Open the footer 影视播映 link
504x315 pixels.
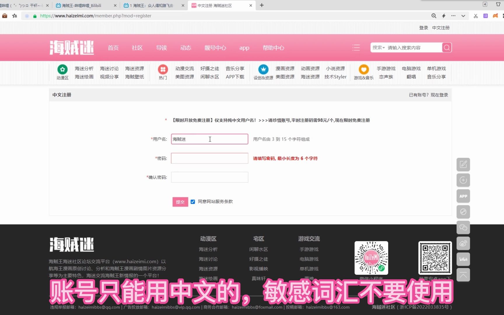click(258, 269)
